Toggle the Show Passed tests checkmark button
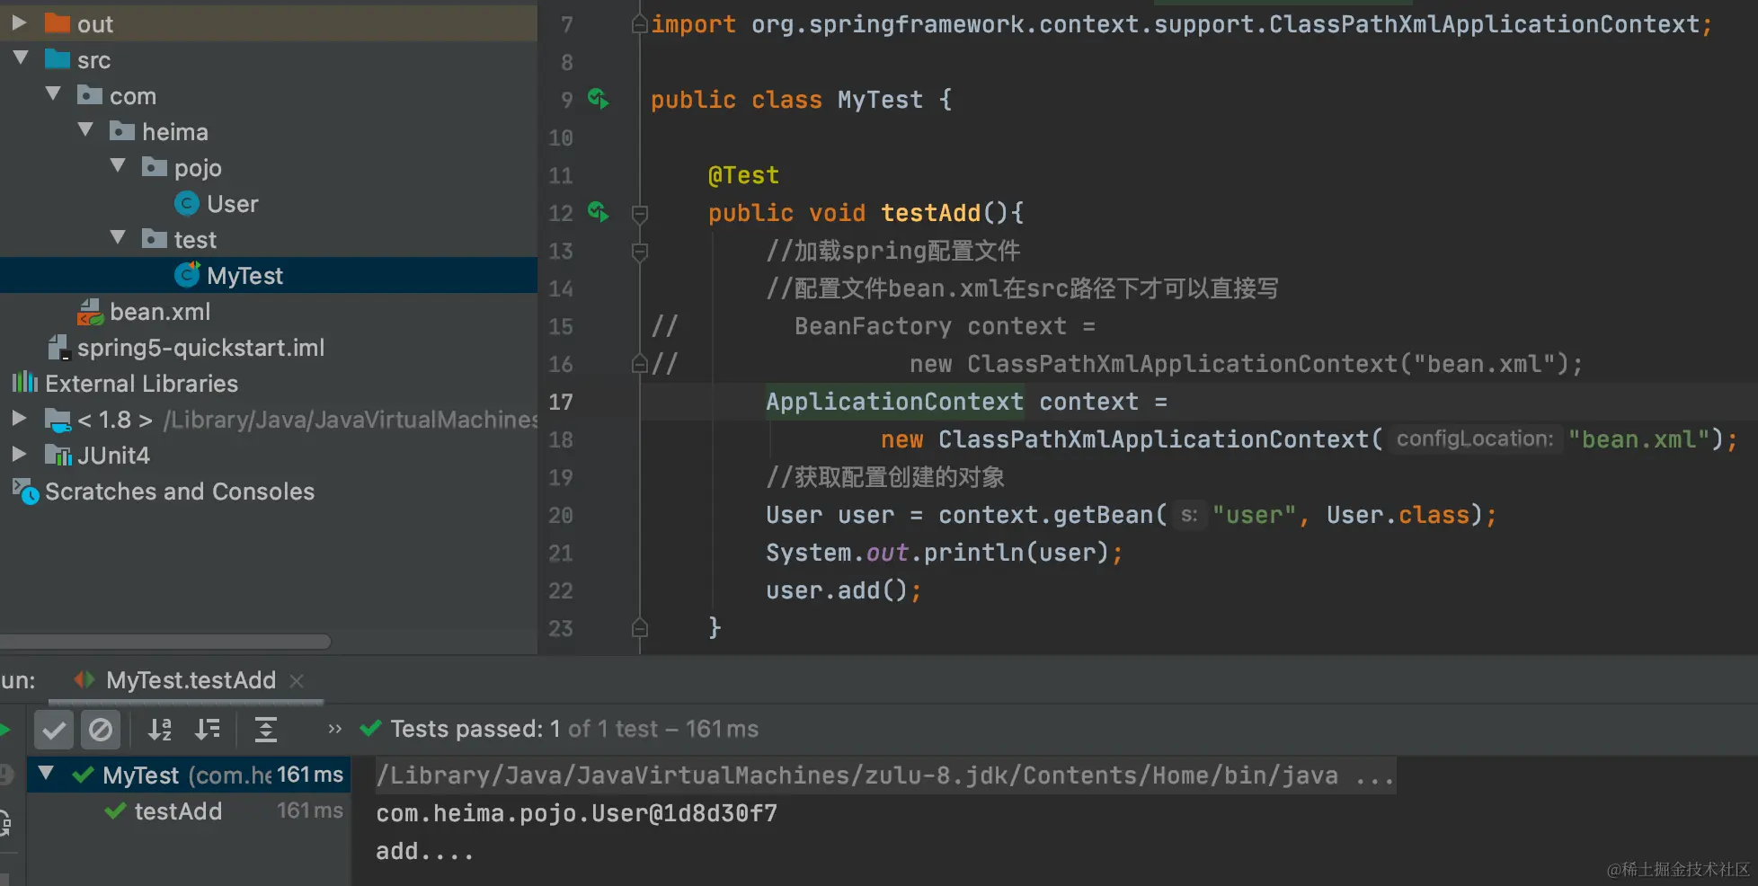Image resolution: width=1758 pixels, height=886 pixels. tap(54, 730)
